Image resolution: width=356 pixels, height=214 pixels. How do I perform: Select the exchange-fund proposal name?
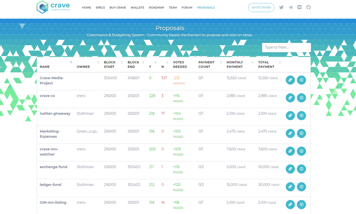point(54,167)
